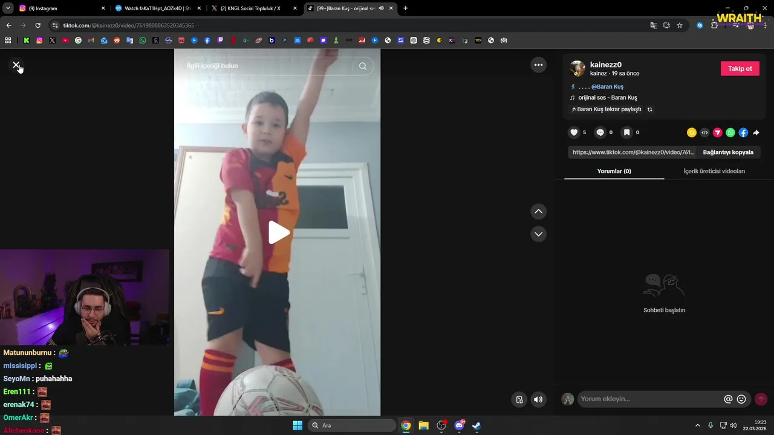Open the emoji picker smiley icon

[x=741, y=399]
